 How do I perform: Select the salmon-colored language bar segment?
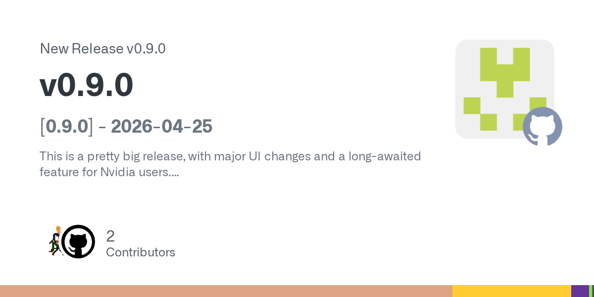(226, 291)
